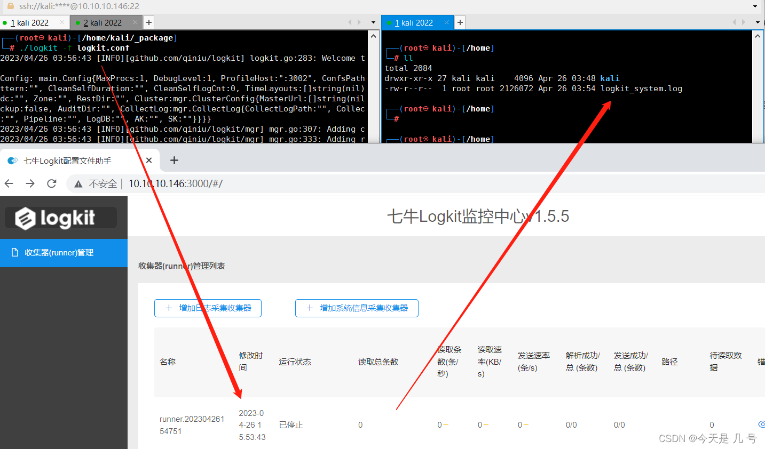Click the 已停止 status cell
This screenshot has height=449, width=765.
(x=291, y=425)
